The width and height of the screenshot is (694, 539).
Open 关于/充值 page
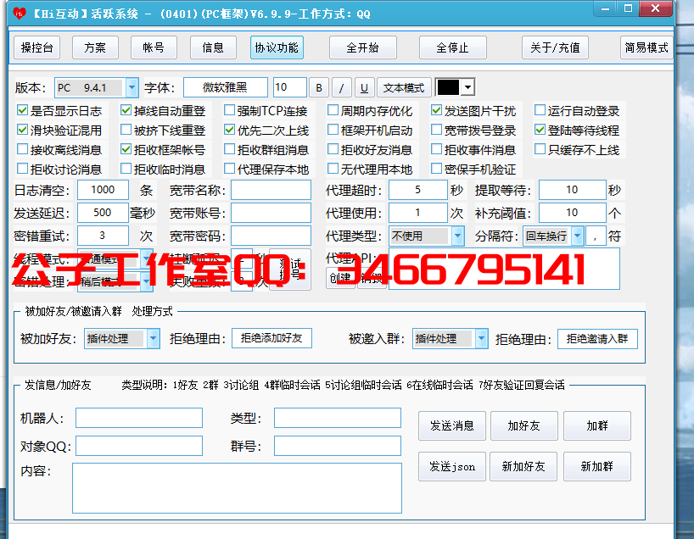tap(555, 47)
